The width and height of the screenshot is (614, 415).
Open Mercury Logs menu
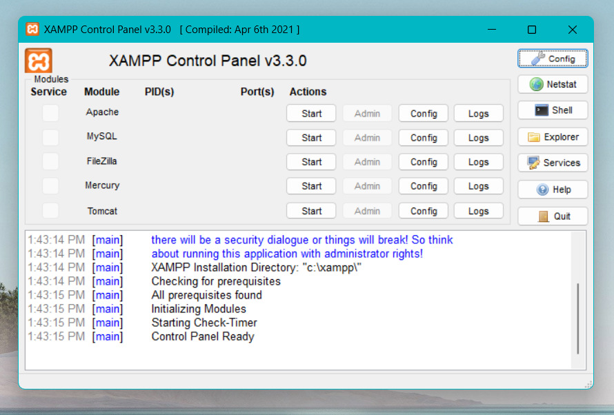click(479, 186)
